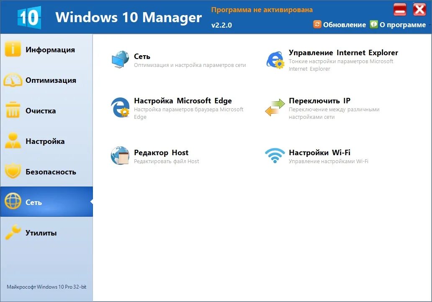Click the Сеть globe sidebar icon

pyautogui.click(x=13, y=201)
